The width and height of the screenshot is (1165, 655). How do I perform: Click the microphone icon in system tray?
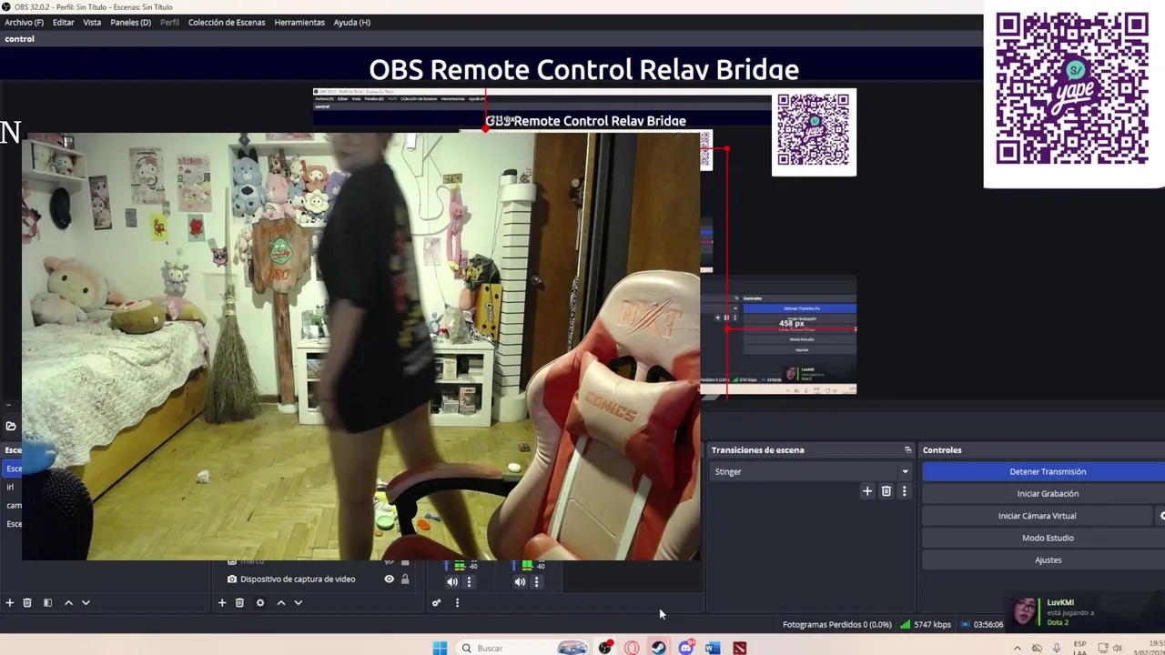(x=1057, y=648)
